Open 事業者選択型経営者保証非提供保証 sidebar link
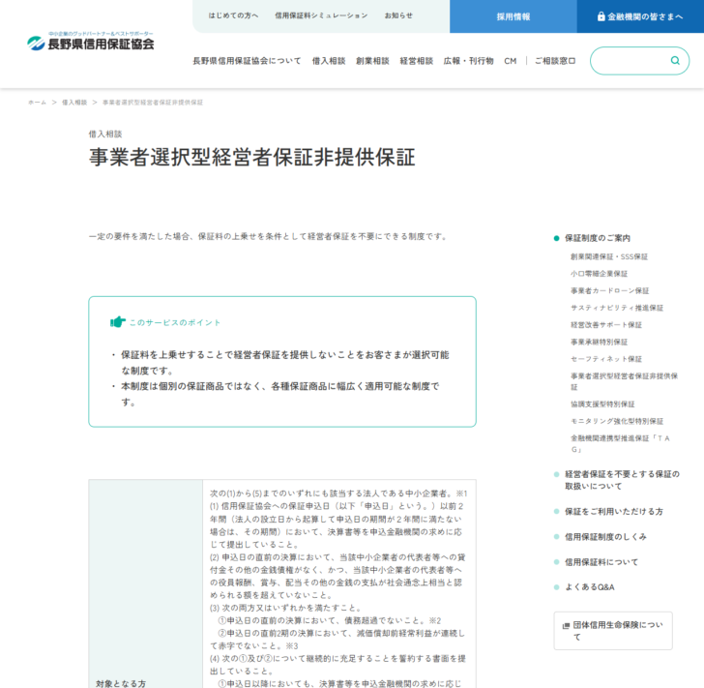Image resolution: width=704 pixels, height=688 pixels. point(624,381)
